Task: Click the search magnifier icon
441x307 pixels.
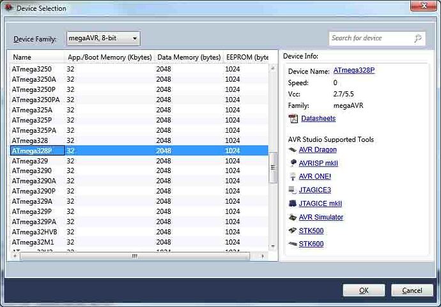Action: point(418,38)
